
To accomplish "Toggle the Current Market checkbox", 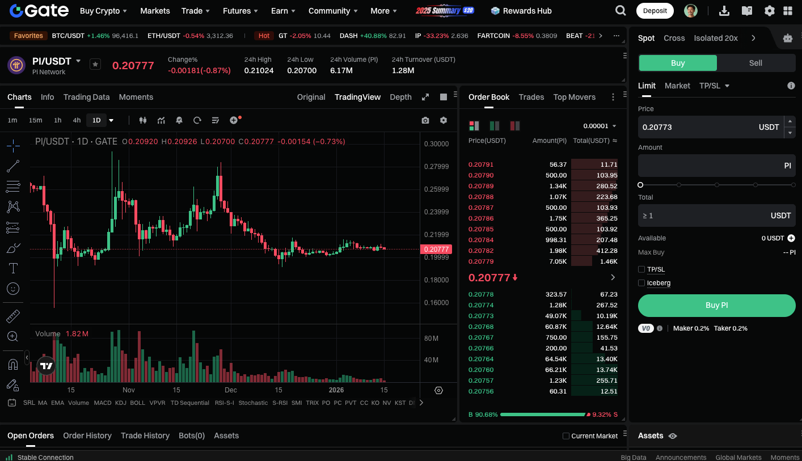I will tap(565, 436).
